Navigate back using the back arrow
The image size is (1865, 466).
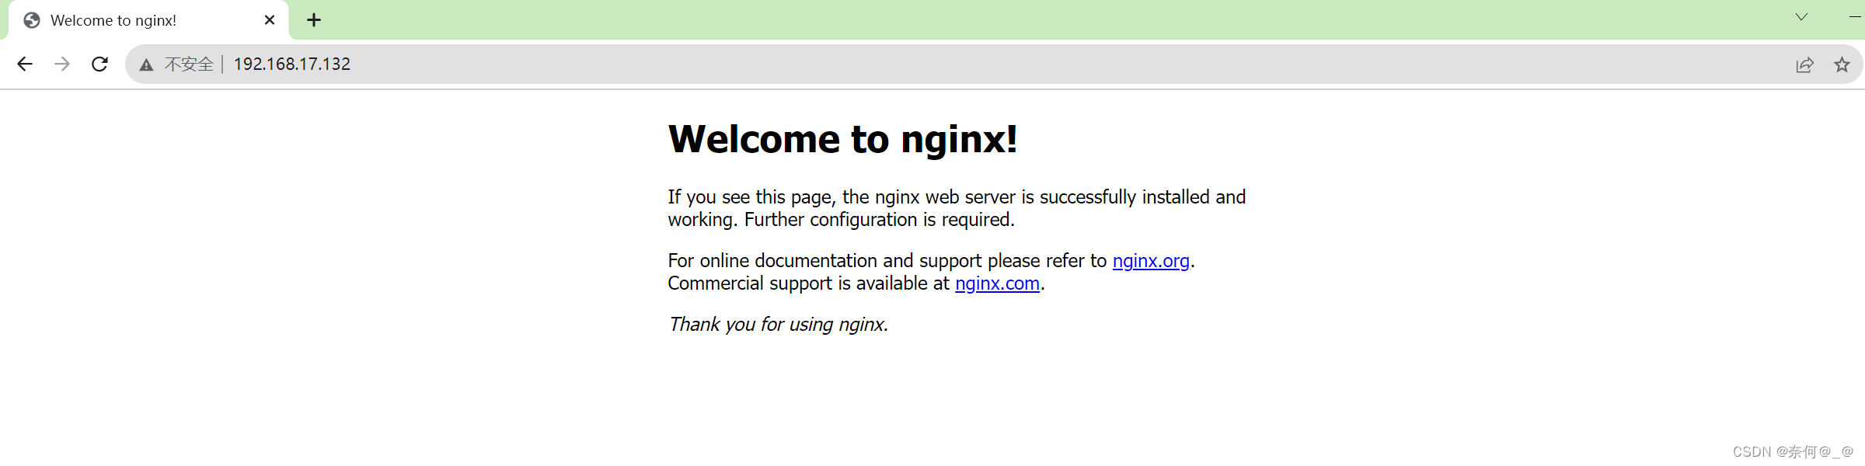pyautogui.click(x=25, y=64)
